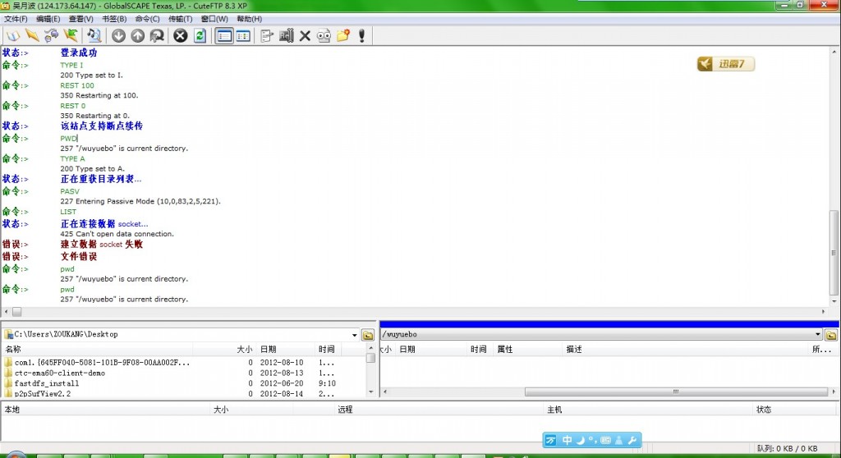This screenshot has width=841, height=458.
Task: Open the 传输(T) menu
Action: [180, 19]
